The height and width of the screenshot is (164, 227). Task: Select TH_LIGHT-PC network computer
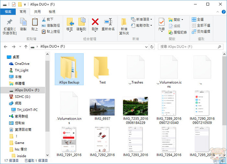24,110
